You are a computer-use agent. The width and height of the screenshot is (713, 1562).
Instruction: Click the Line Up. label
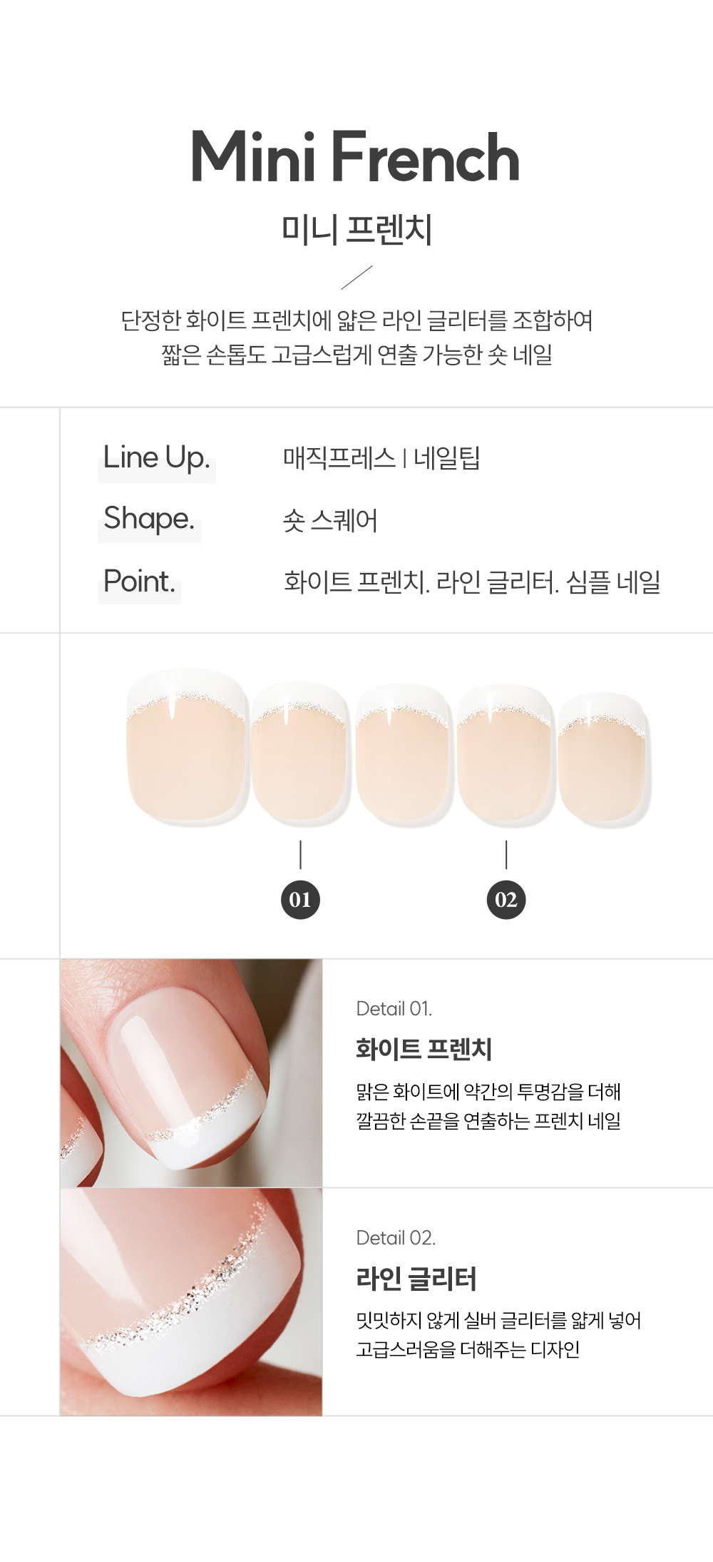pos(157,458)
